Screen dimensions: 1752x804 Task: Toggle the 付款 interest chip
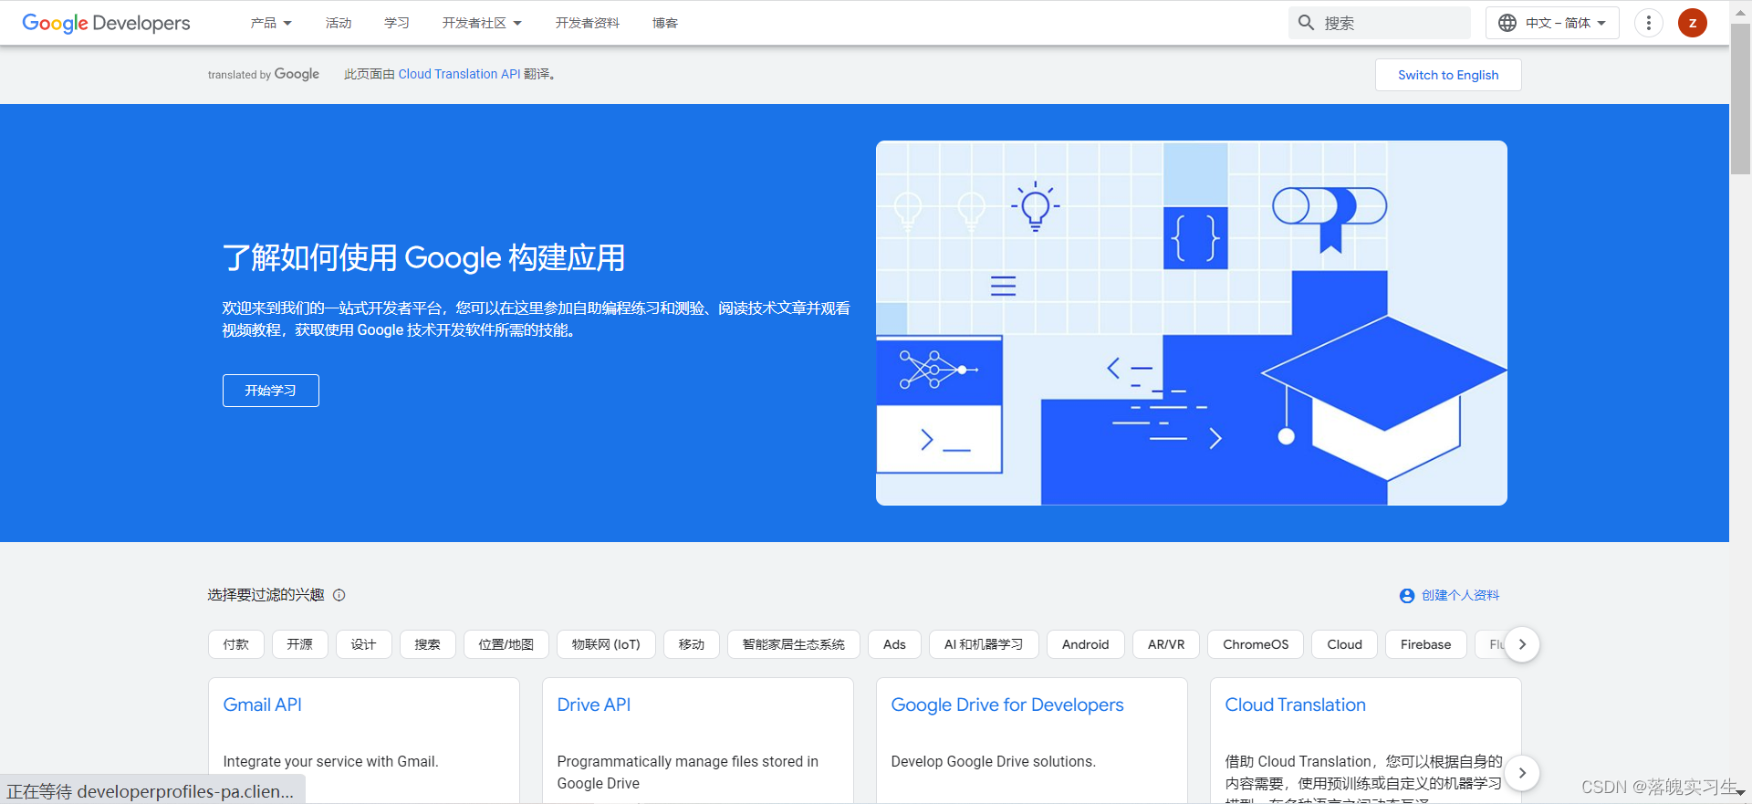coord(236,644)
